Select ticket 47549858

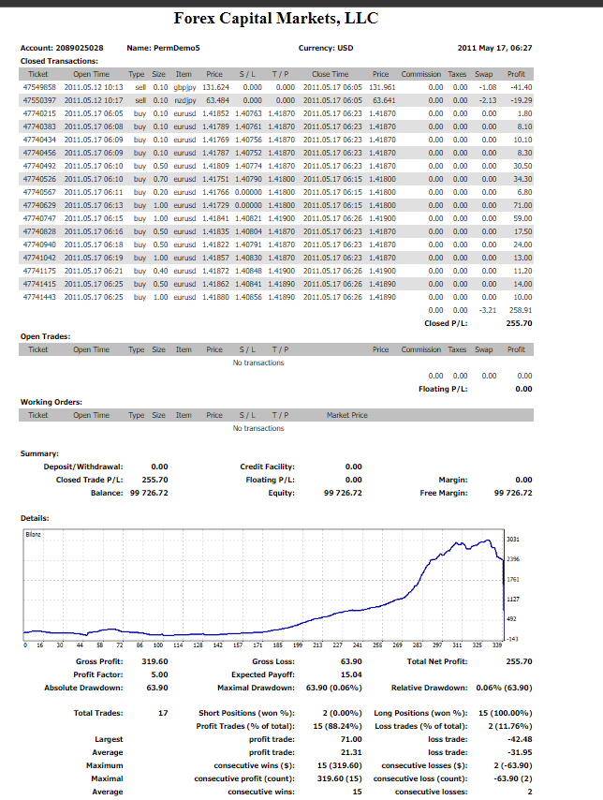click(39, 87)
